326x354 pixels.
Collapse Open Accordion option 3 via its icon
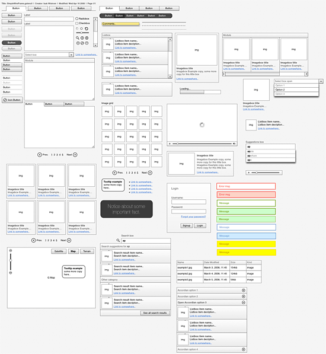244,302
